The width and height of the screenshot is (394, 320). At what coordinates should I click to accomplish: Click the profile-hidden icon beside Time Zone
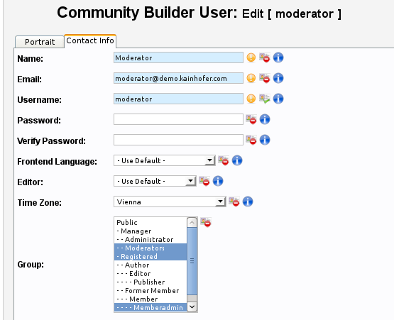(234, 202)
